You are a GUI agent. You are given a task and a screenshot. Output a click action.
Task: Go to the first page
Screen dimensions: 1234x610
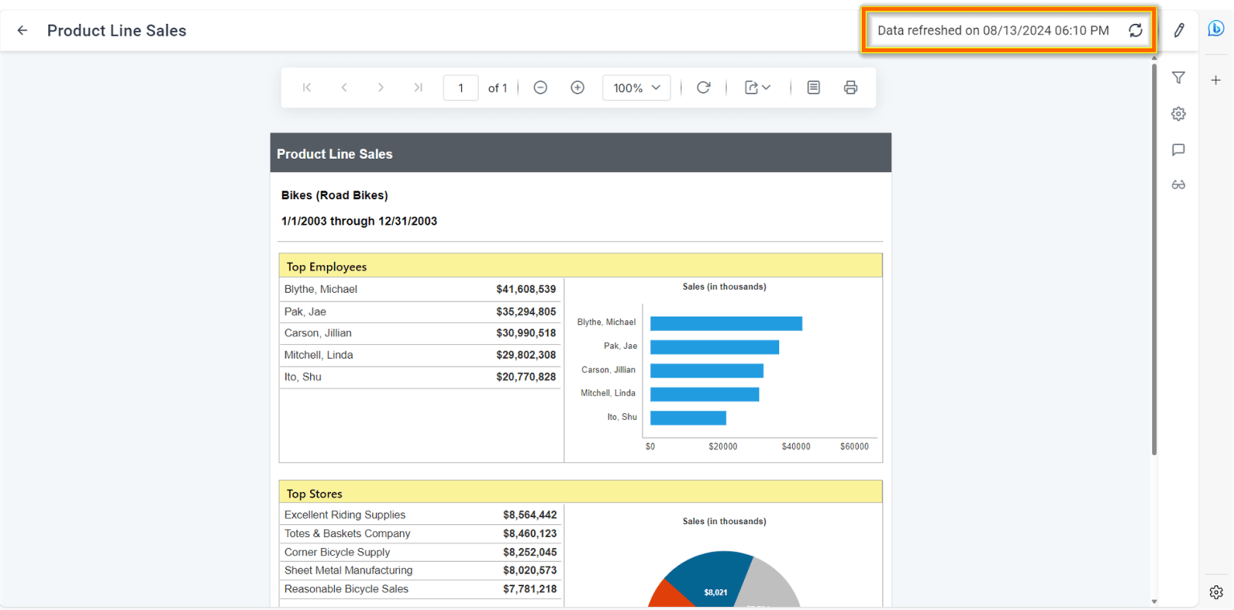click(306, 87)
